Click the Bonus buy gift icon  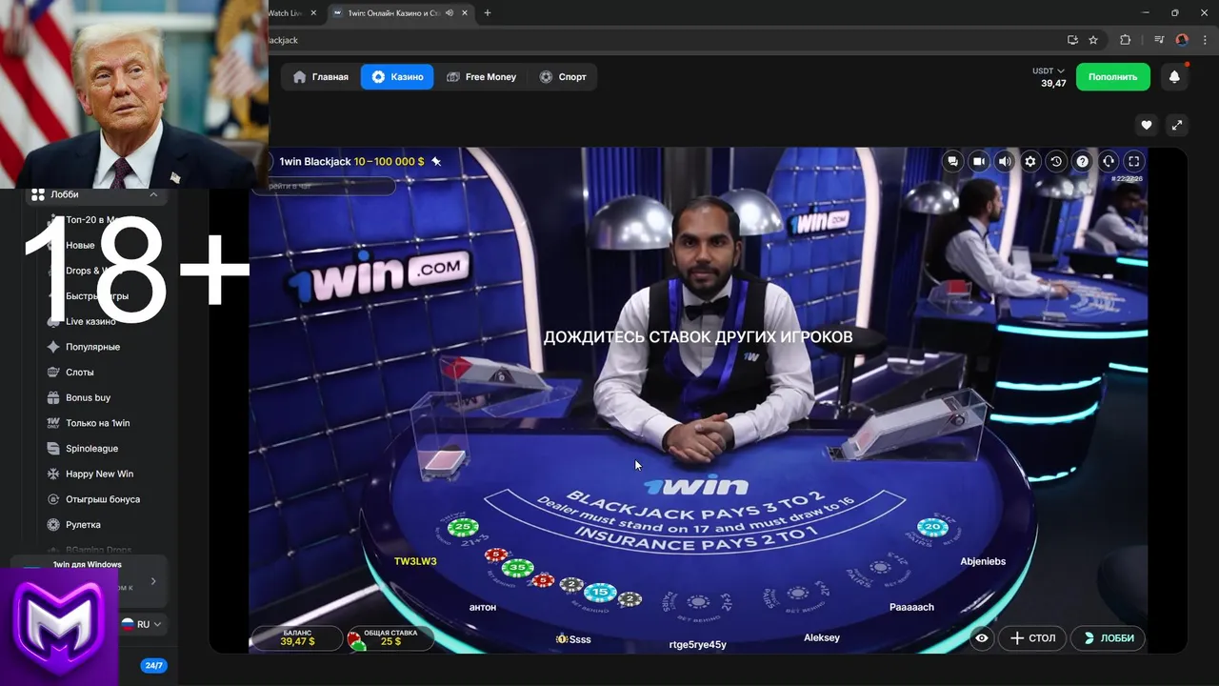click(53, 397)
